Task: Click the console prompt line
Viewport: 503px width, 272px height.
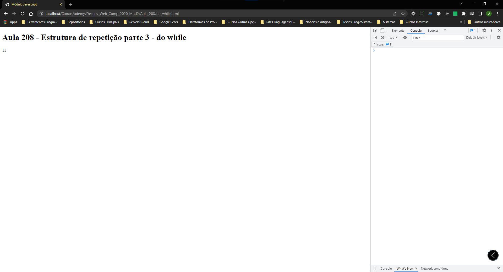Action: click(x=437, y=50)
